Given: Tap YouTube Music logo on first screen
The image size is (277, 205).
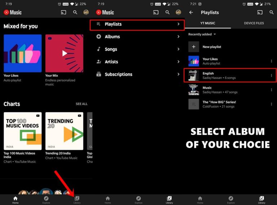Looking at the screenshot, I should coord(13,12).
